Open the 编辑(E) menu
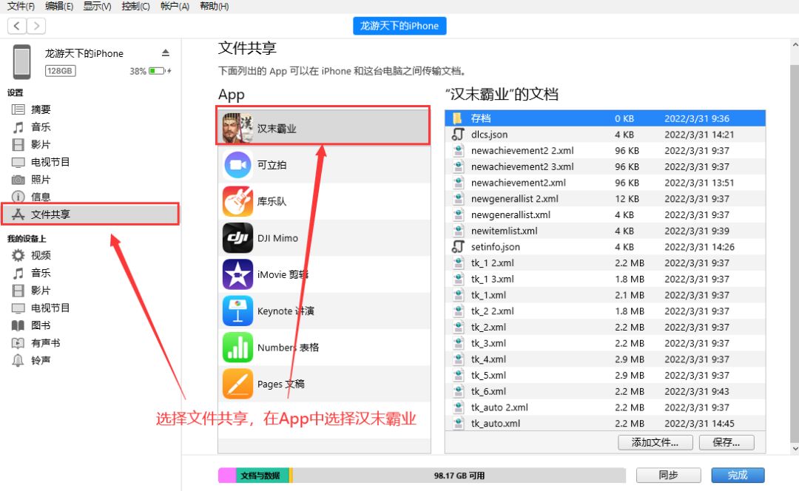 59,6
